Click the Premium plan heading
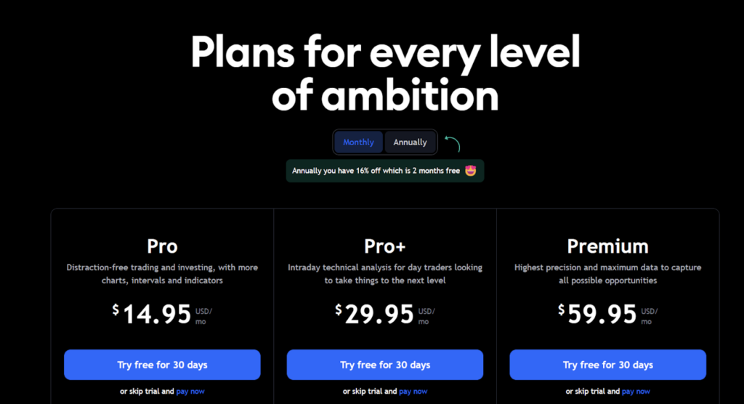This screenshot has height=404, width=744. [x=608, y=246]
